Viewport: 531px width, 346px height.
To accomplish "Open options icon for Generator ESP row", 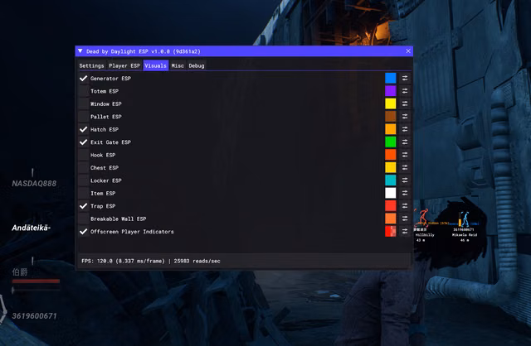I will tap(405, 78).
